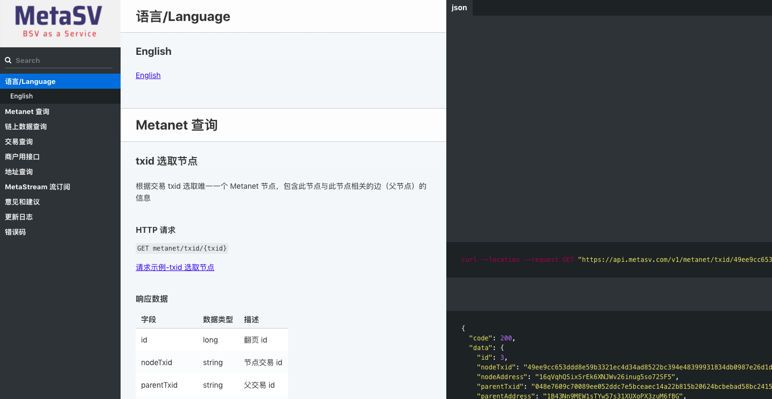Select the English sub-item in sidebar
Image resolution: width=772 pixels, height=399 pixels.
60,96
